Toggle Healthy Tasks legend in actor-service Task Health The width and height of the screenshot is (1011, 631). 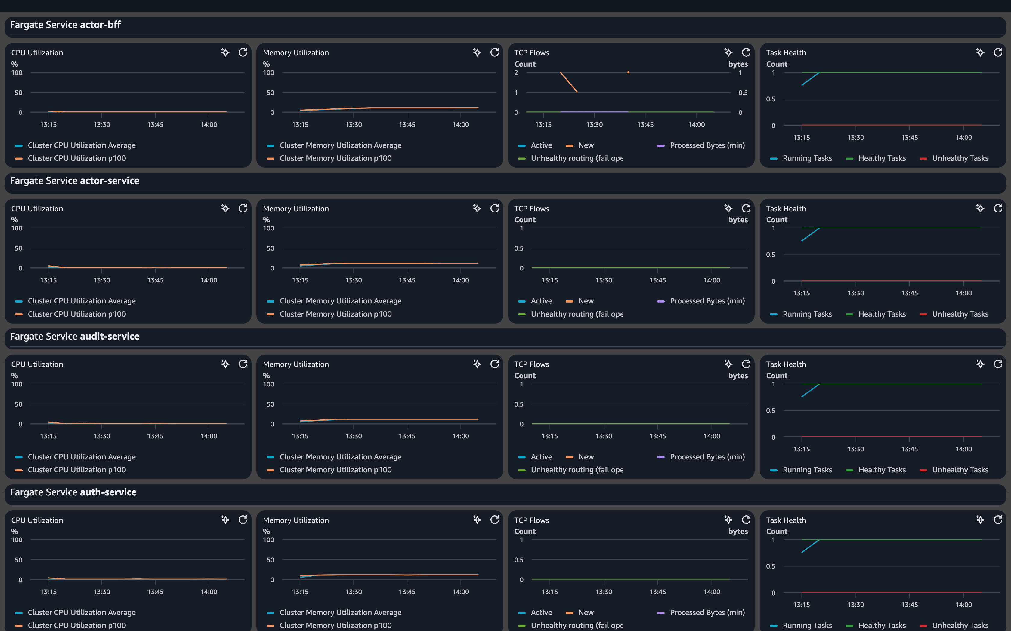(x=876, y=314)
